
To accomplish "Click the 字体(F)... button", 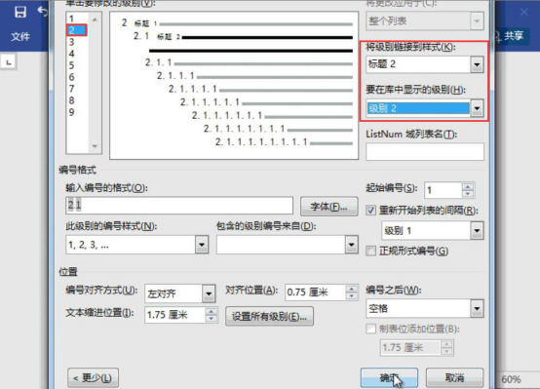I will click(x=328, y=207).
